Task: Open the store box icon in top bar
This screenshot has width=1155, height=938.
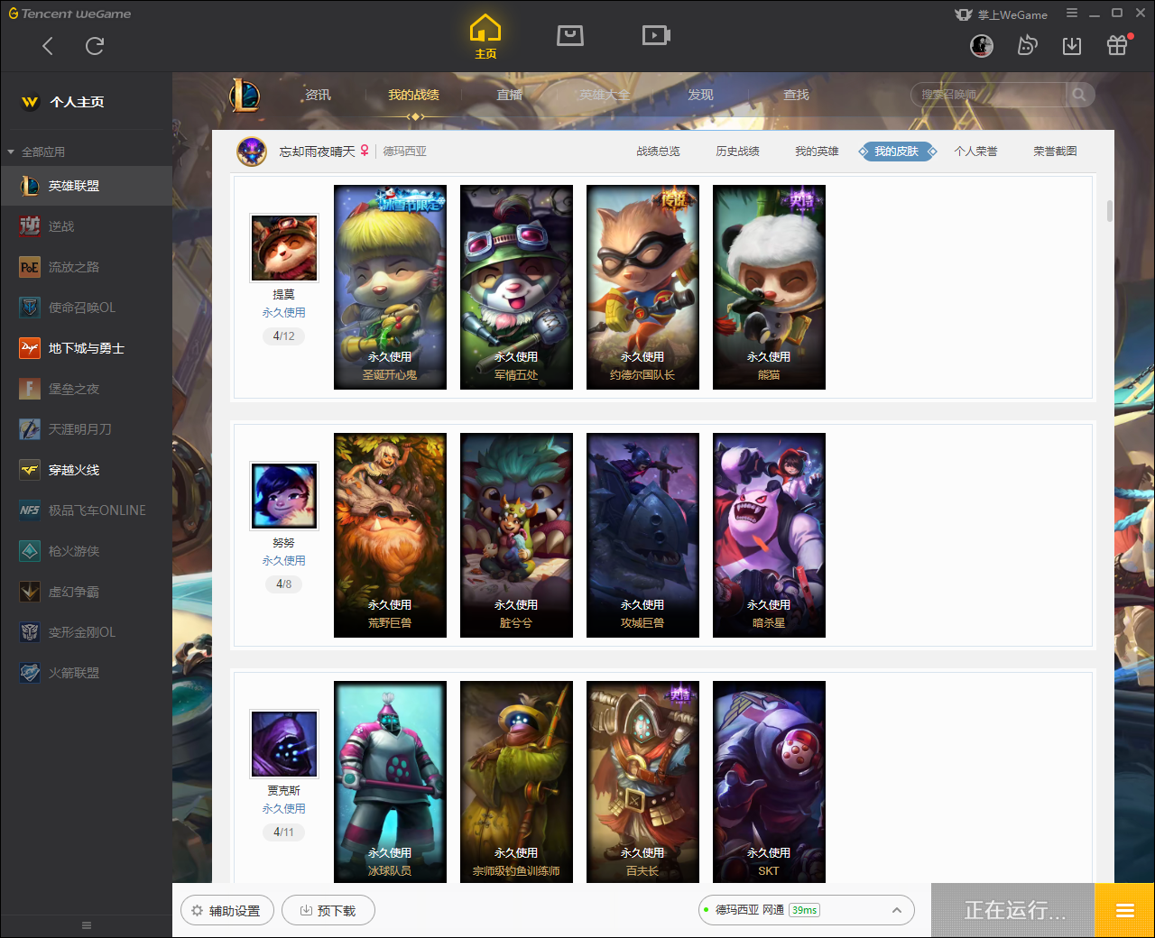Action: (570, 35)
